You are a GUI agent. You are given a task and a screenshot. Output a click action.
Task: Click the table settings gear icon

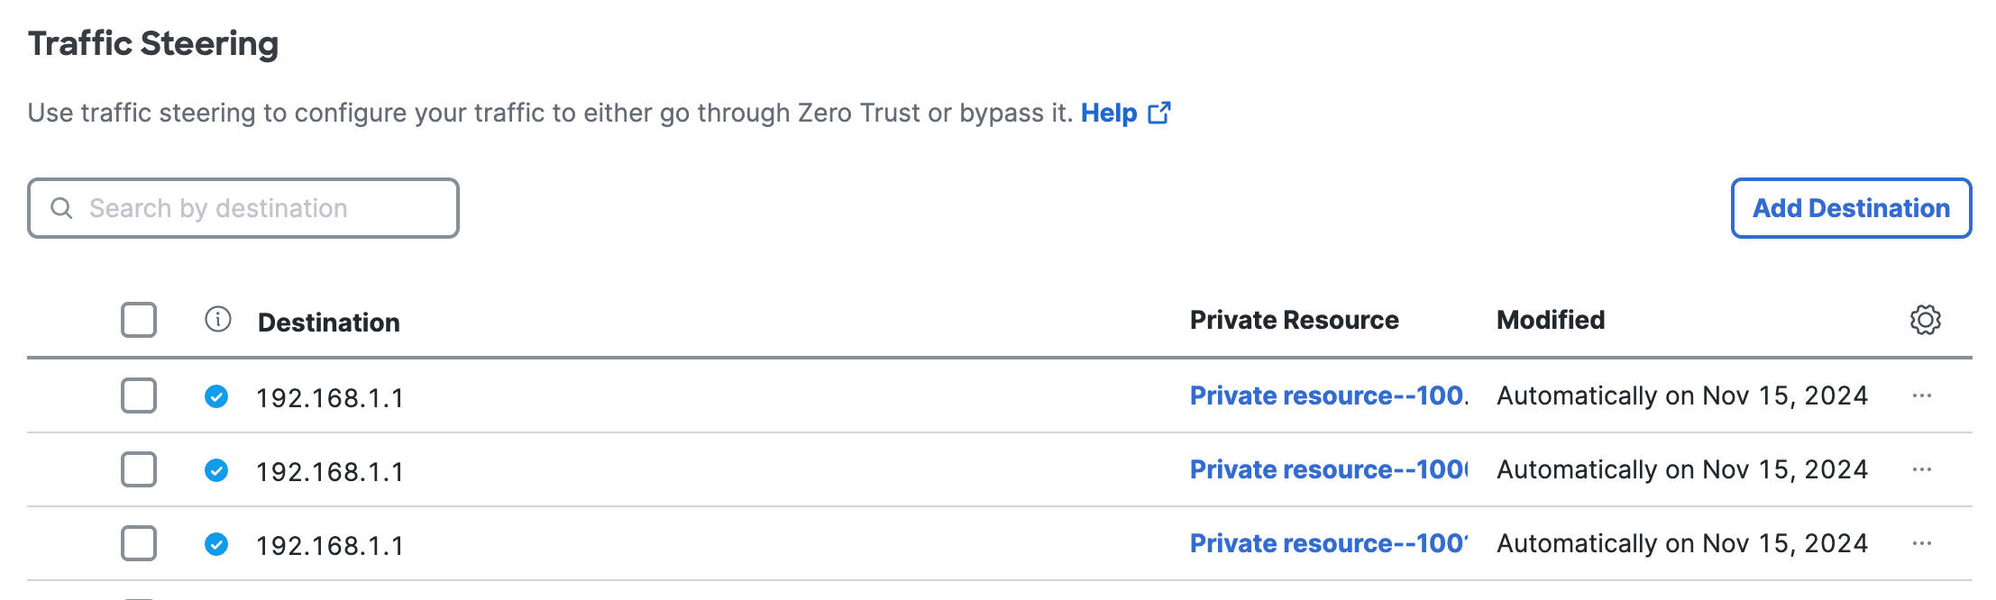click(x=1925, y=320)
